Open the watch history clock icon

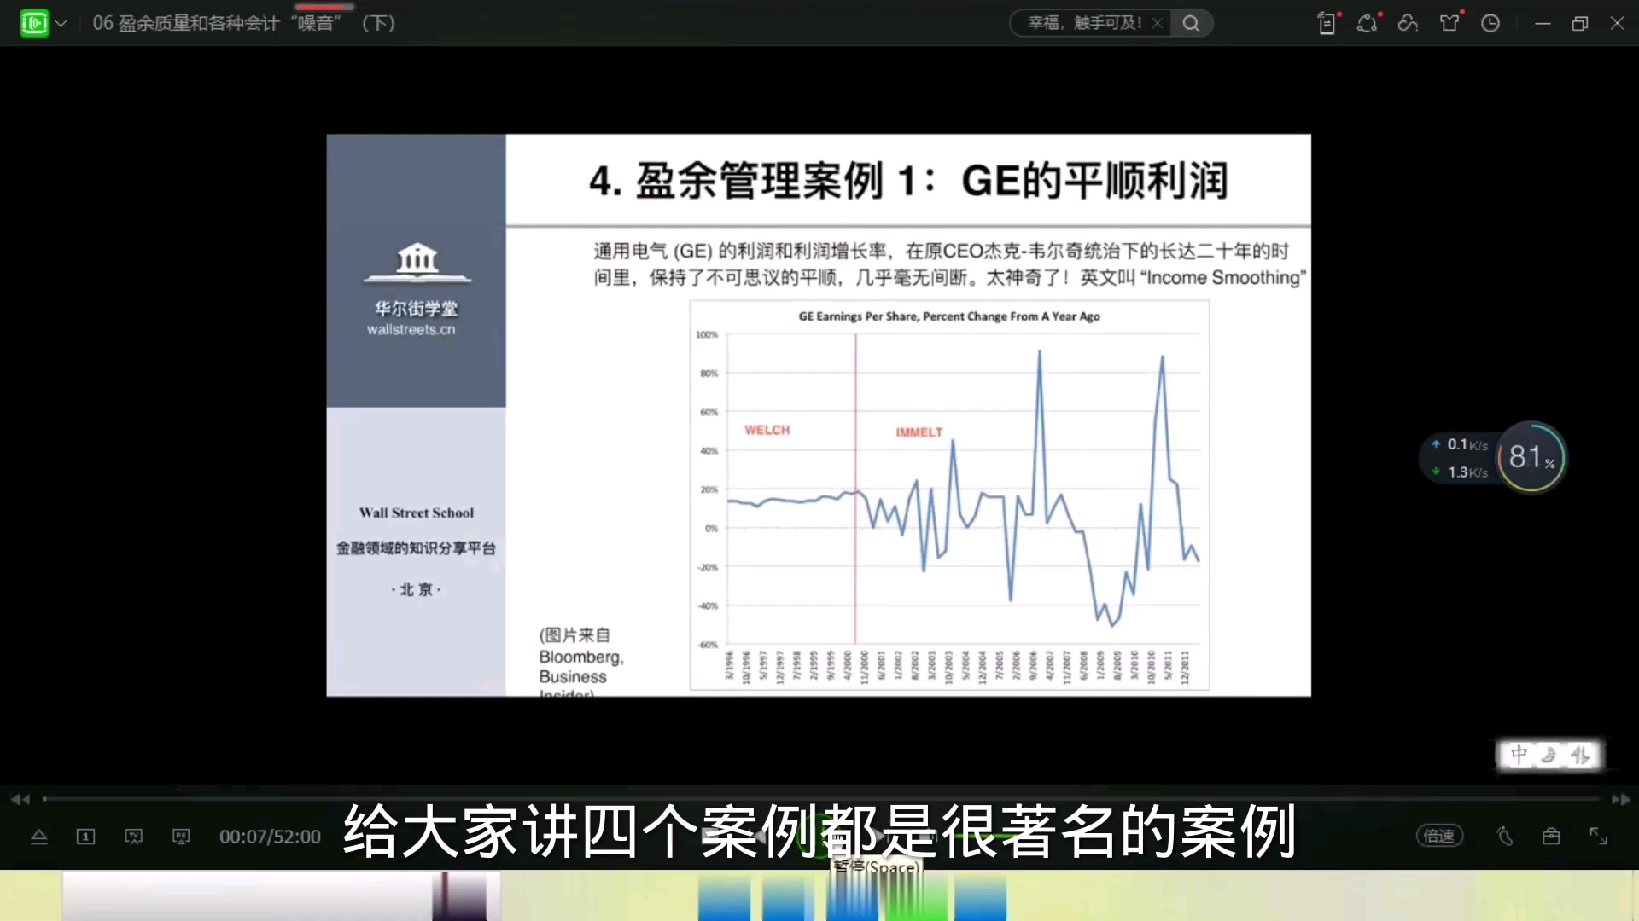coord(1490,23)
